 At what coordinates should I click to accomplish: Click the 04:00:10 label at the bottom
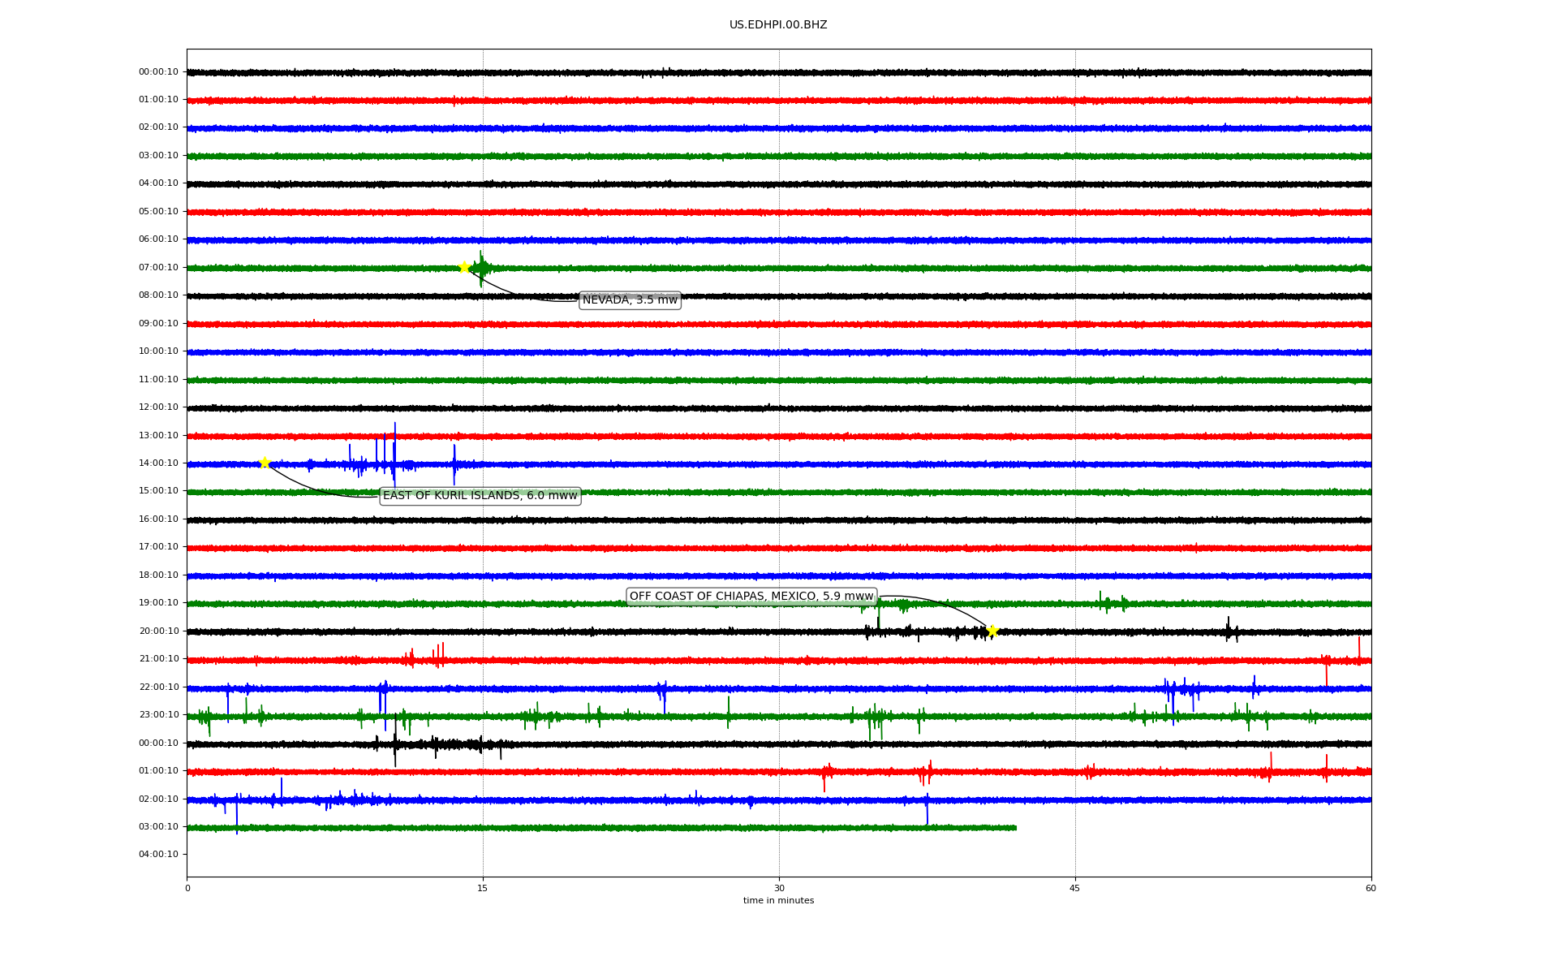(158, 854)
